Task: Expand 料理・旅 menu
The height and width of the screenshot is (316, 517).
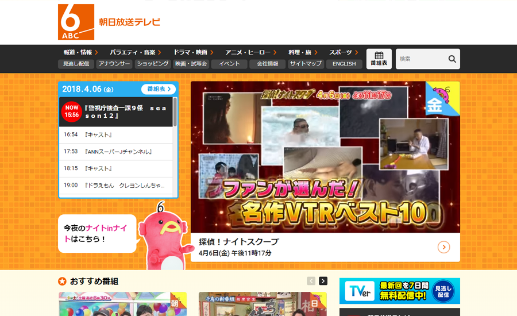Action: point(303,52)
